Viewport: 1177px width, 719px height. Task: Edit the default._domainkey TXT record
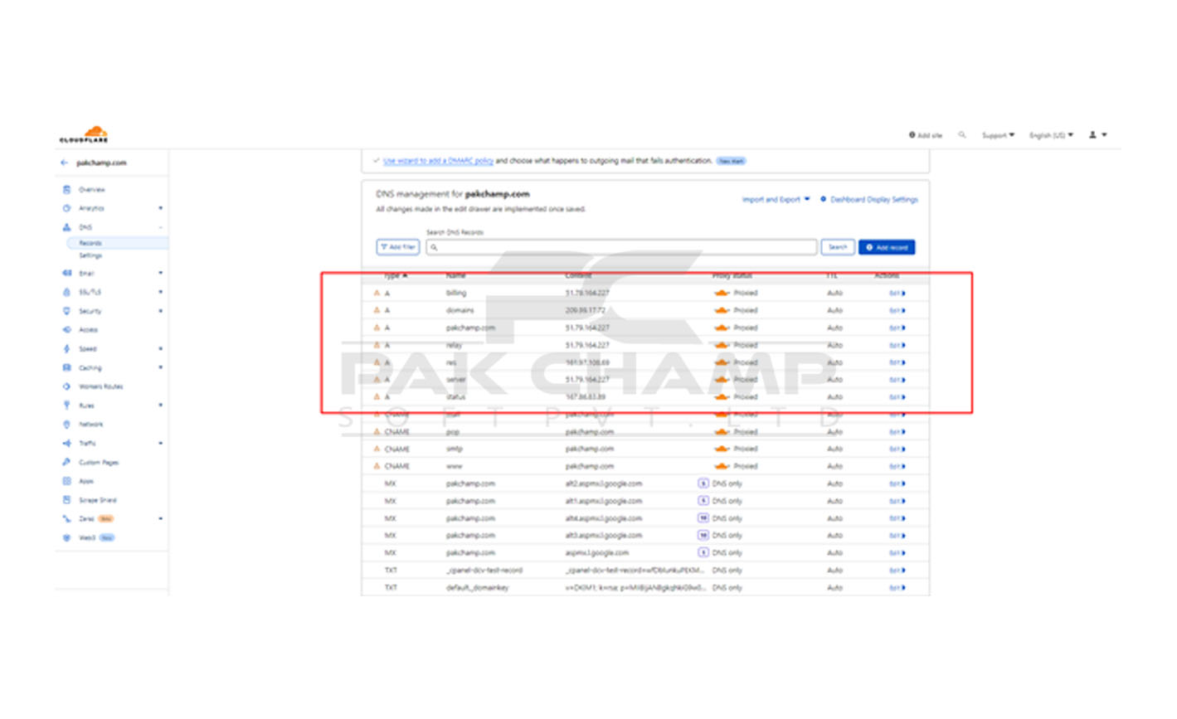[897, 587]
